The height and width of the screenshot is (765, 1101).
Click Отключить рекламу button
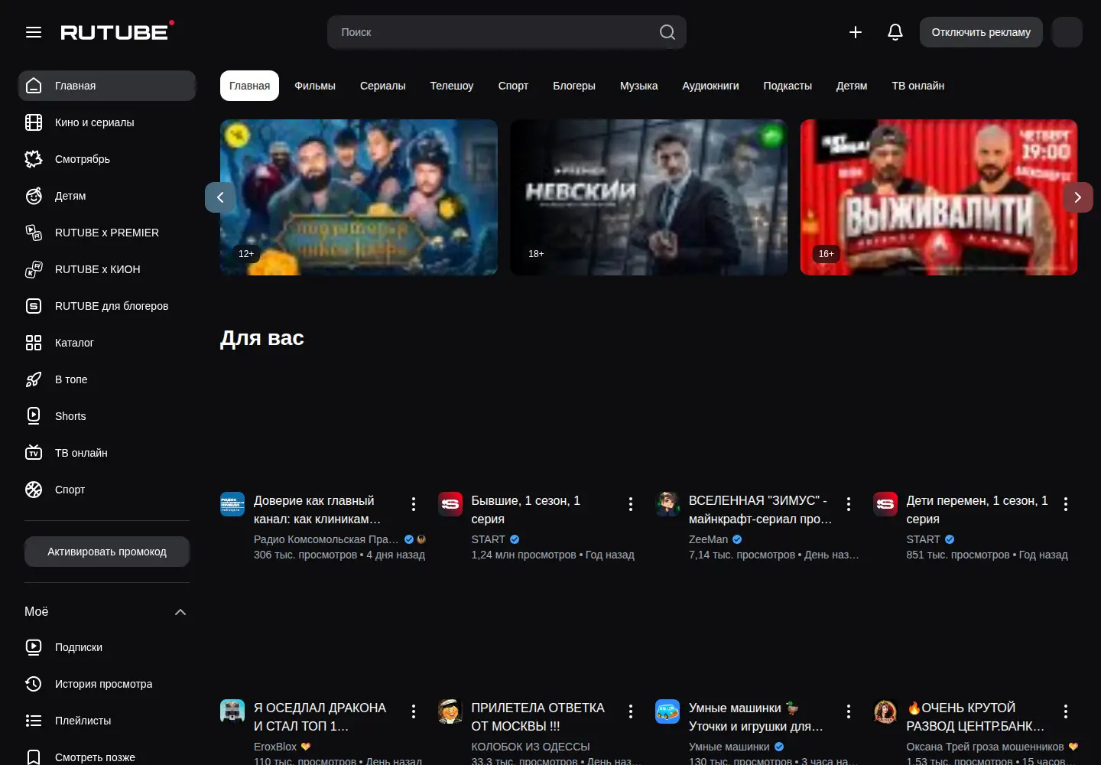(981, 32)
